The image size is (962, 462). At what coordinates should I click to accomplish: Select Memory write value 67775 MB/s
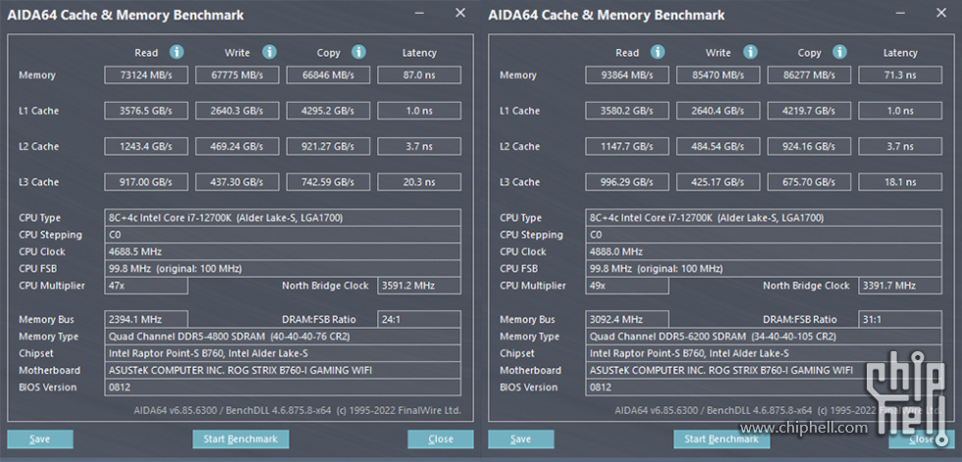pos(237,76)
